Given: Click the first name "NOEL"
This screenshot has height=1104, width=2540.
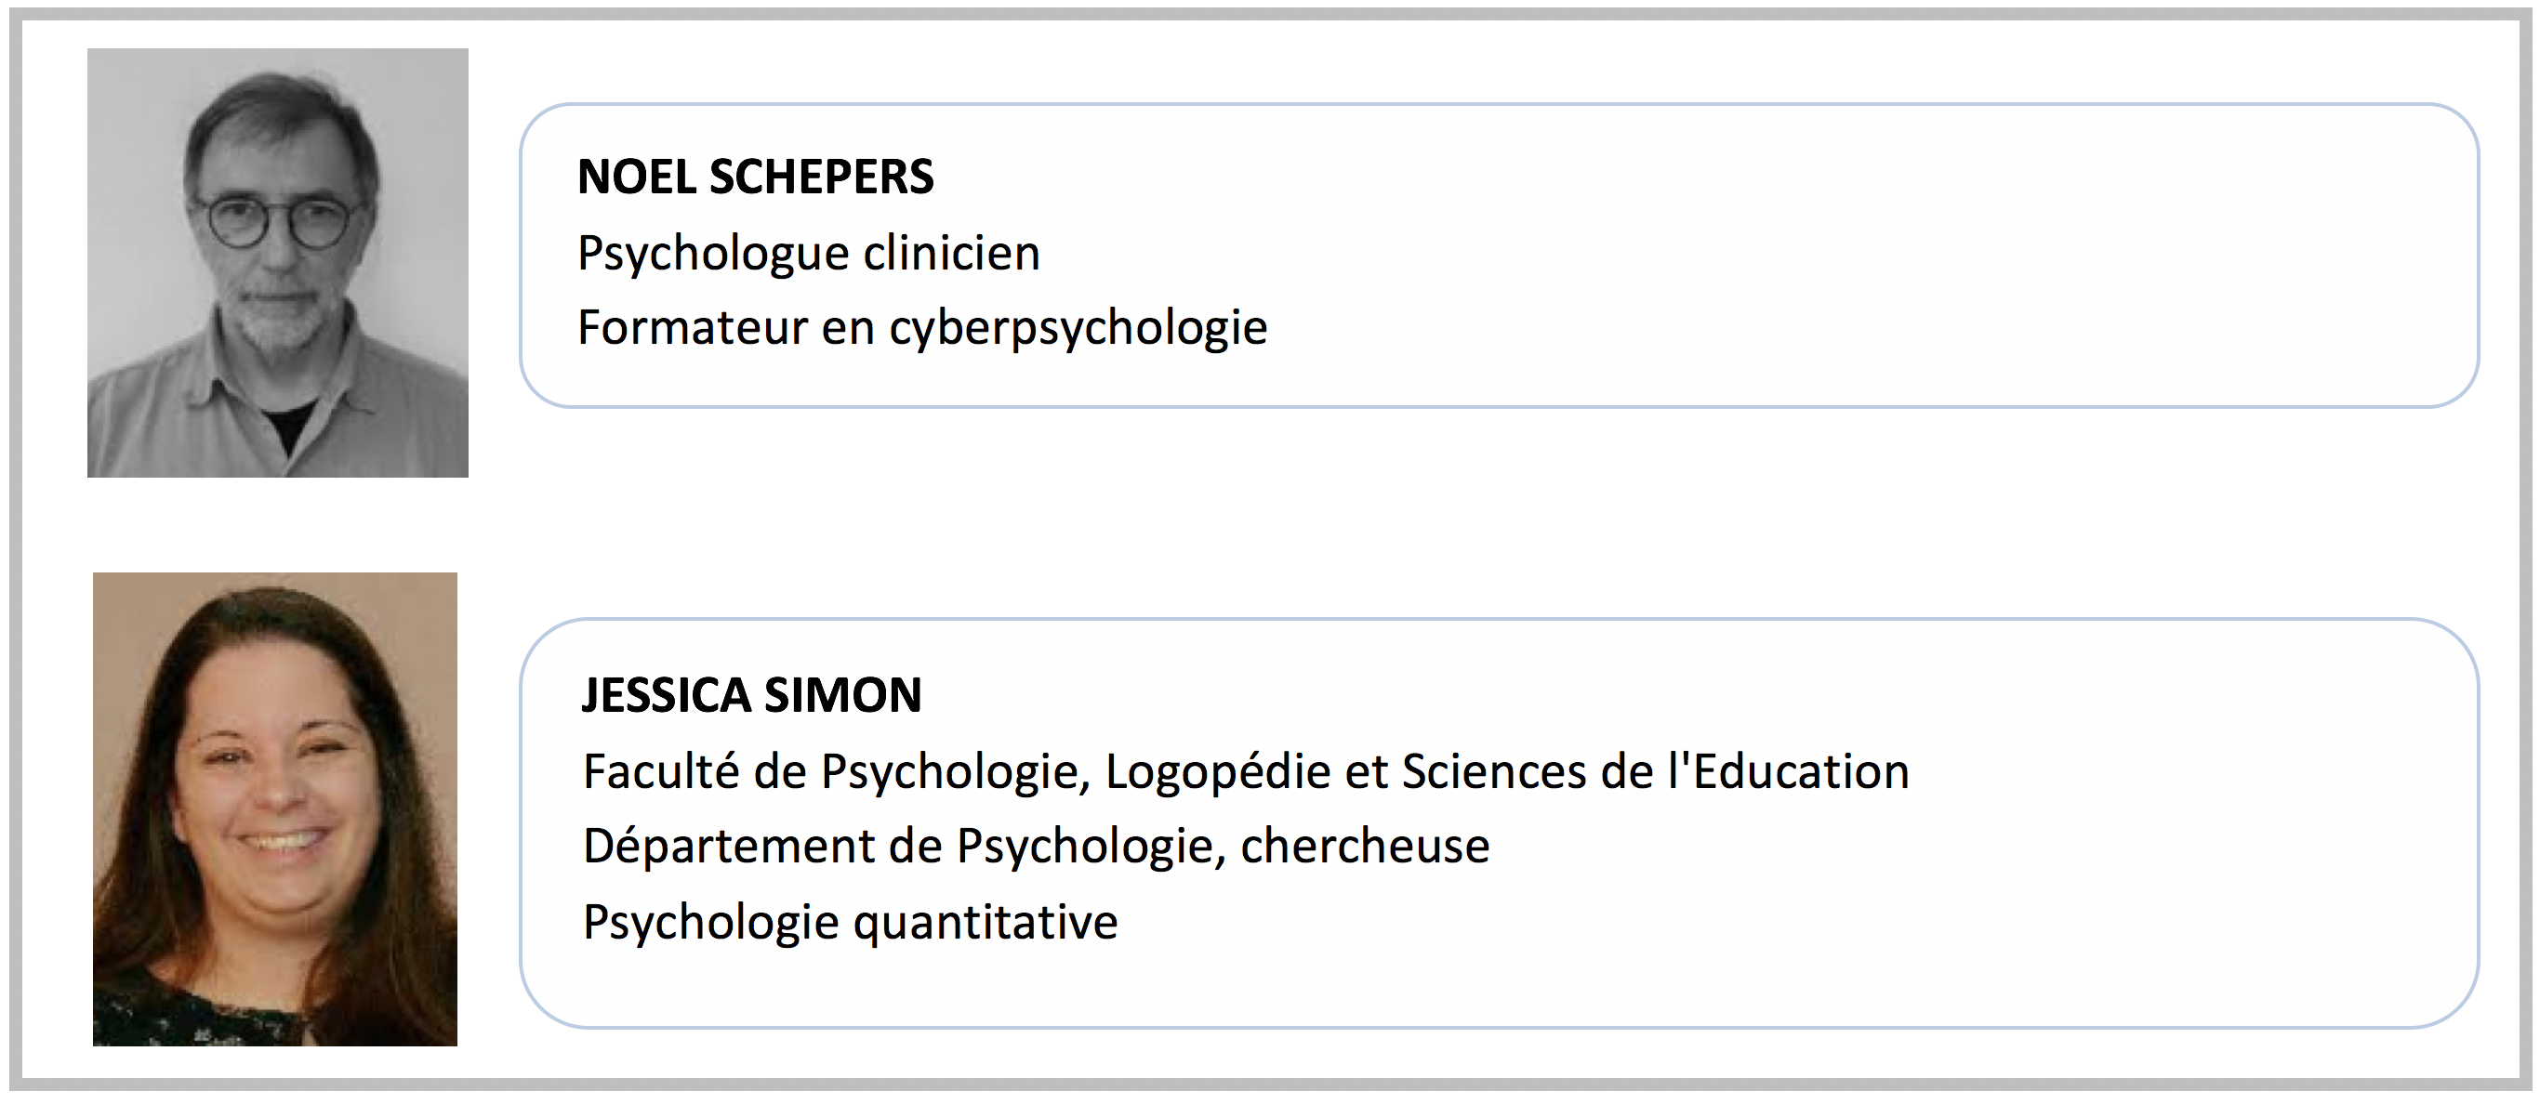Looking at the screenshot, I should point(636,177).
